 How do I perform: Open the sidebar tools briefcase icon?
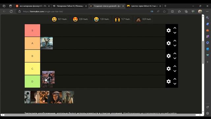coord(207,30)
